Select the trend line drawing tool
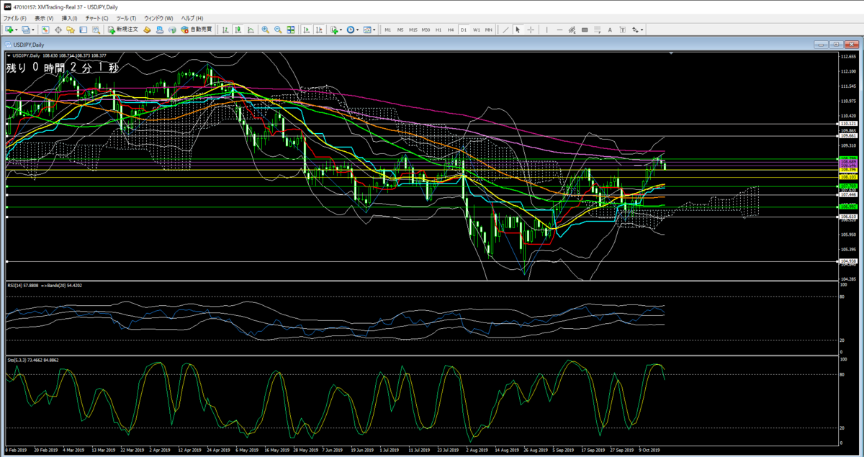Viewport: 864px width, 457px height. [x=505, y=30]
